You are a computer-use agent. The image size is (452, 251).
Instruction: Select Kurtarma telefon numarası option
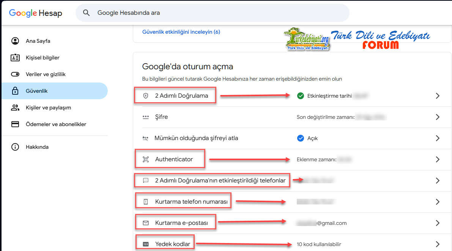pyautogui.click(x=191, y=202)
